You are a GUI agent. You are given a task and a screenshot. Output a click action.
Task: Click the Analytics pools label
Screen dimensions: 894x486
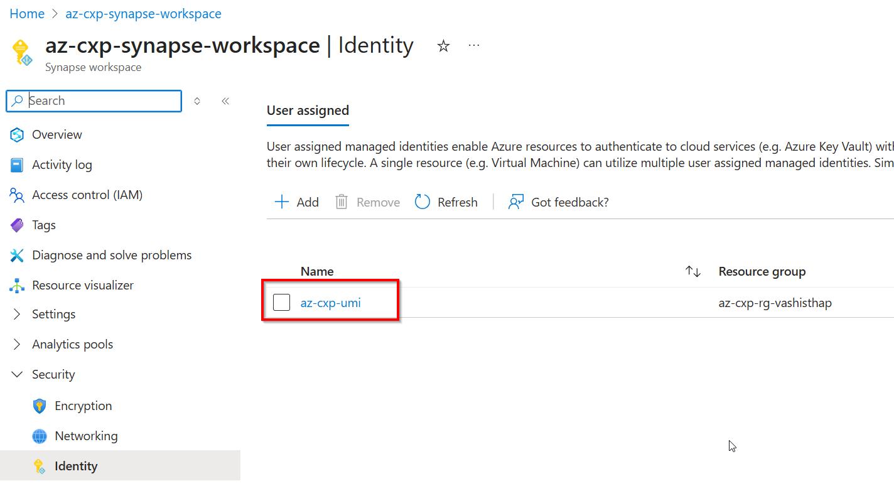(73, 345)
